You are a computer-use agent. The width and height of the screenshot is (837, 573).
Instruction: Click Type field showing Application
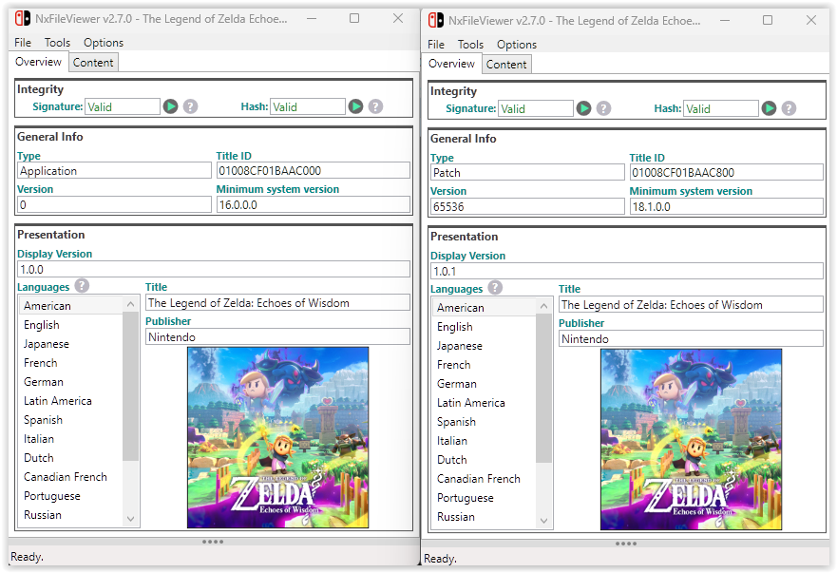(x=114, y=171)
